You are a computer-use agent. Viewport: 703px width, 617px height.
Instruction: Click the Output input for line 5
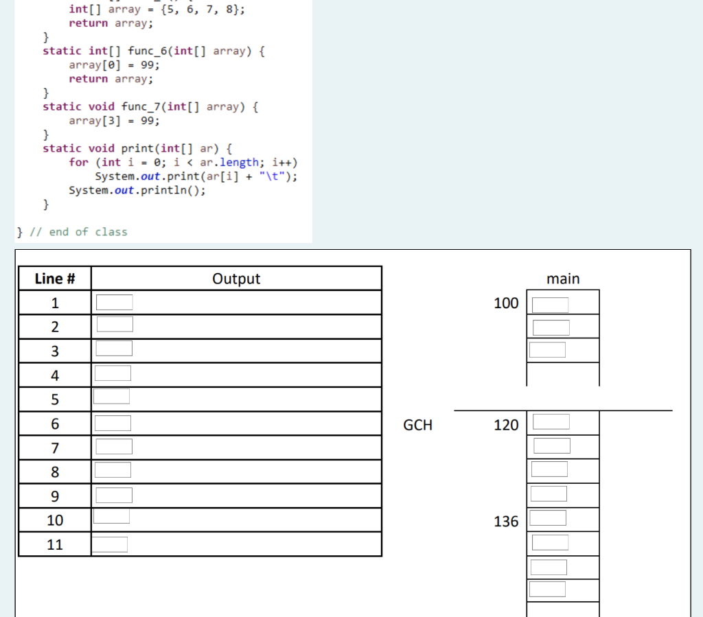point(112,397)
